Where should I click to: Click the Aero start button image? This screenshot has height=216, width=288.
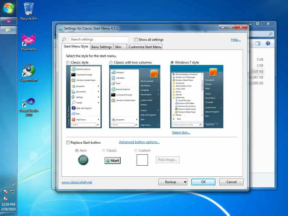[83, 160]
